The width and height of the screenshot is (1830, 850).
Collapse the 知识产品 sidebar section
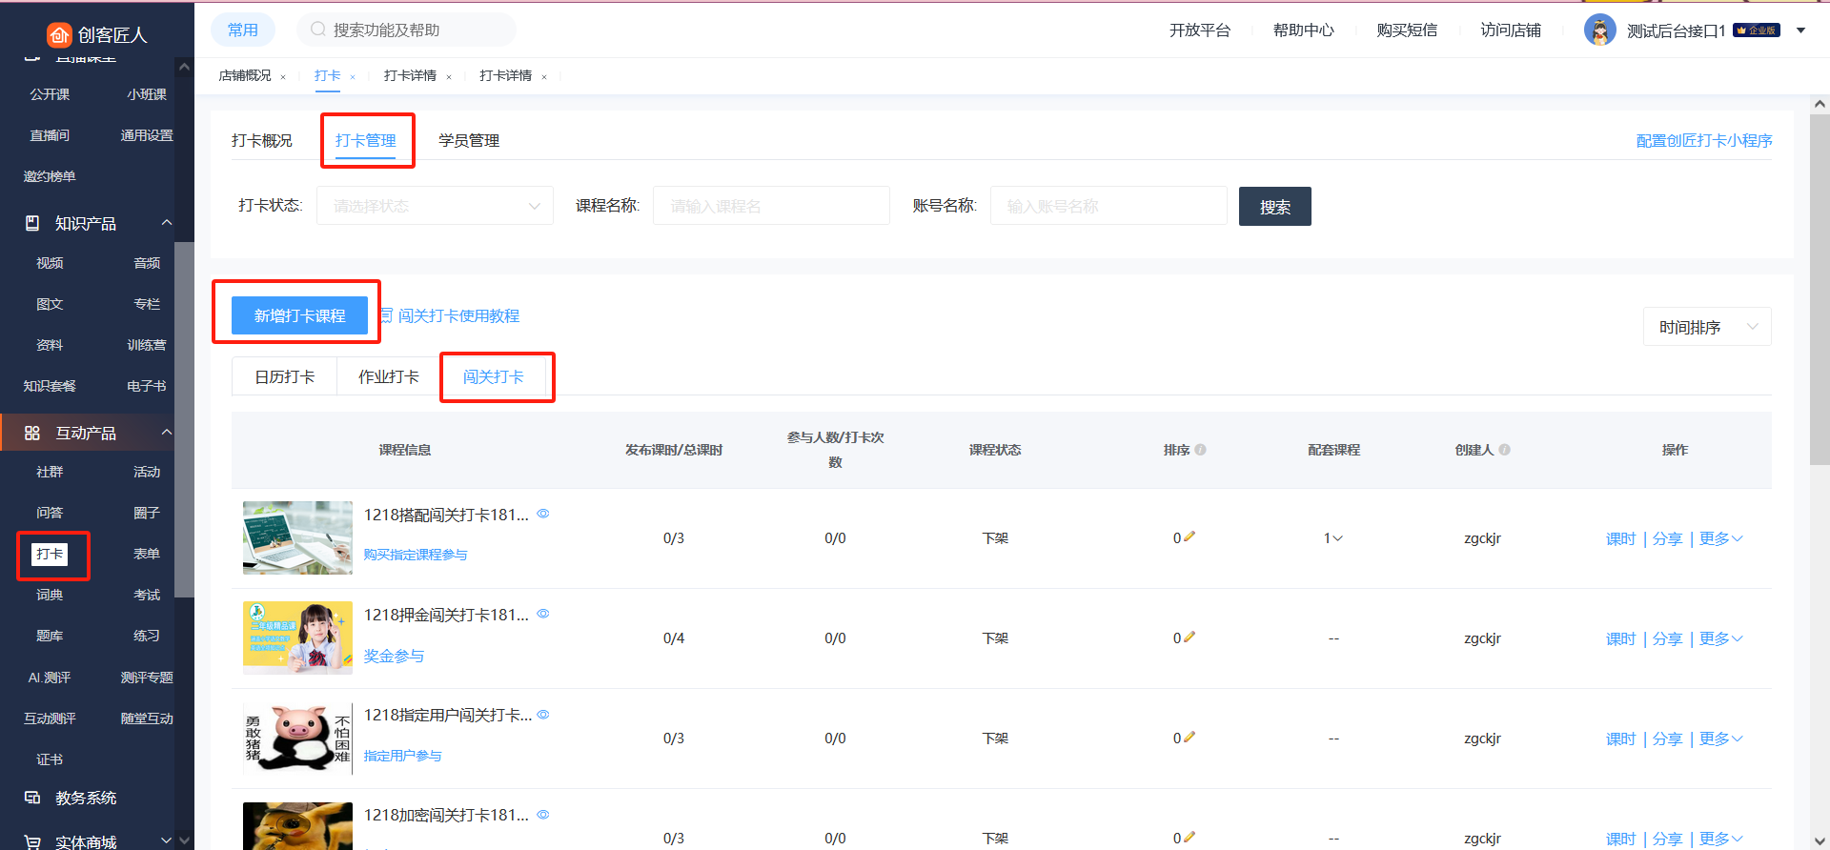167,223
